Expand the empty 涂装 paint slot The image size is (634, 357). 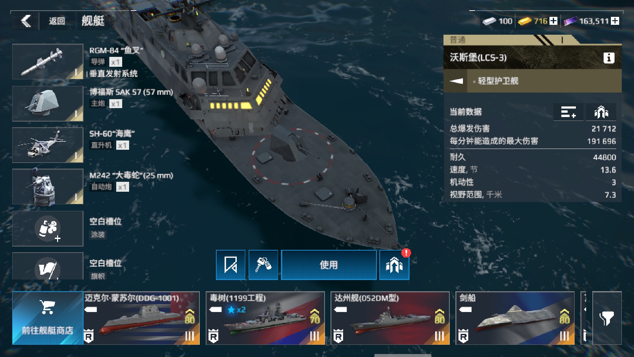coord(48,228)
